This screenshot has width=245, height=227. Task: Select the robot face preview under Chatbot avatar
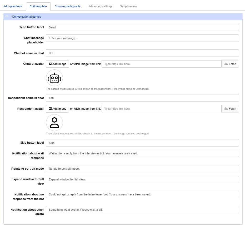[54, 78]
